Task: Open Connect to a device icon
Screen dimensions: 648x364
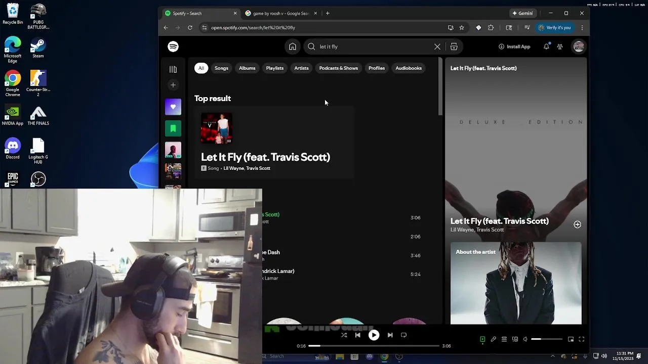Action: click(515, 339)
